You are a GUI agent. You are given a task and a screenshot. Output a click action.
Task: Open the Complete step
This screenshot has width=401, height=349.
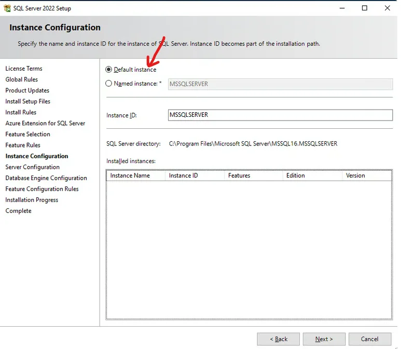(x=18, y=211)
